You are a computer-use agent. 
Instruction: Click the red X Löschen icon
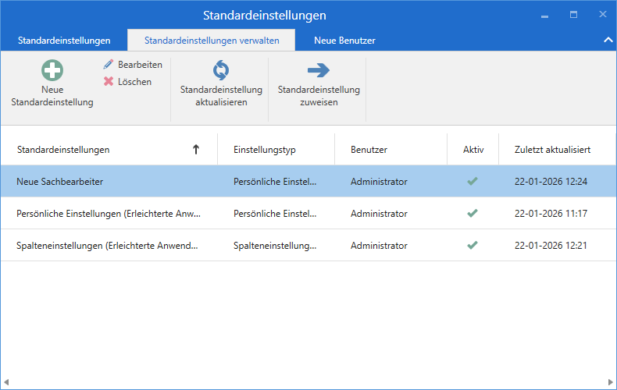[109, 81]
